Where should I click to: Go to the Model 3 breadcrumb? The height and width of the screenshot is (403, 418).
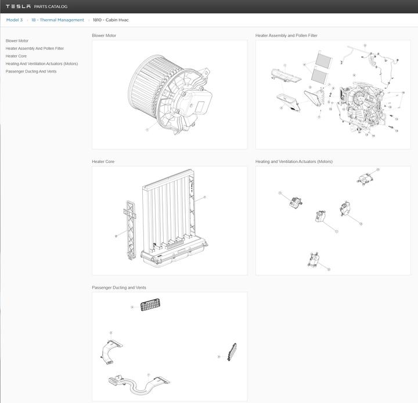(x=15, y=20)
